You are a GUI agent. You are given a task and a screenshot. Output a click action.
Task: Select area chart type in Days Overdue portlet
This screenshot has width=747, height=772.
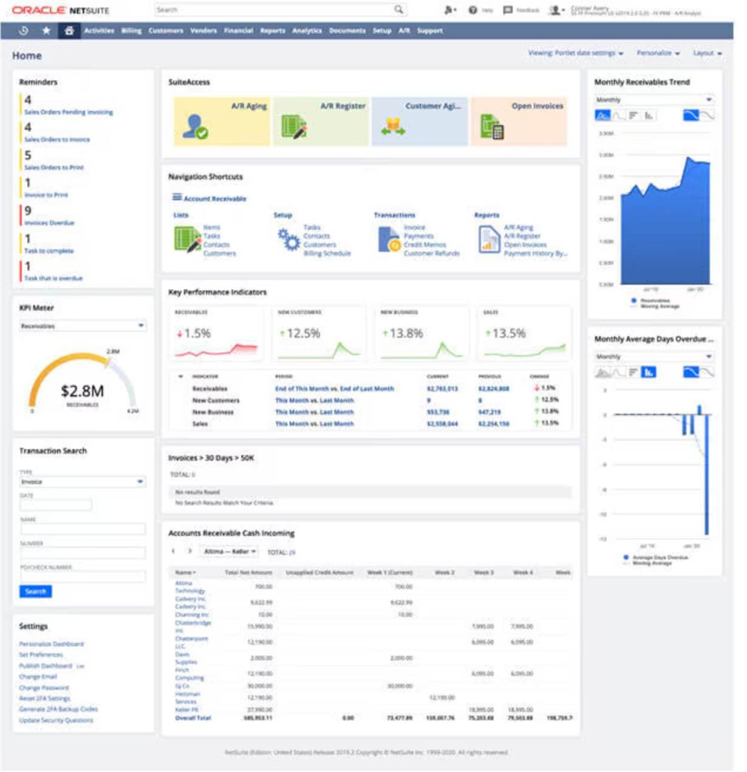tap(602, 372)
